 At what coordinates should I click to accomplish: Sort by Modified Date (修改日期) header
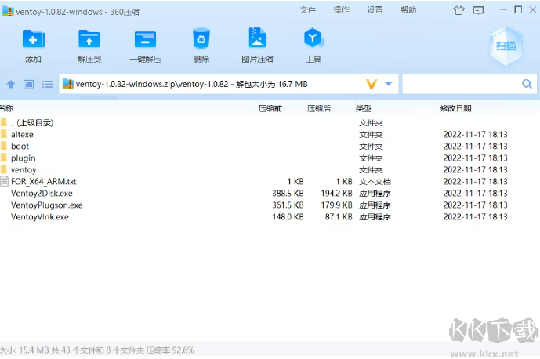tap(455, 108)
